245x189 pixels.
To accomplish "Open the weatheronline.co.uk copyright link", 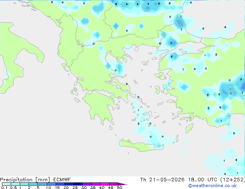I will tap(213, 186).
